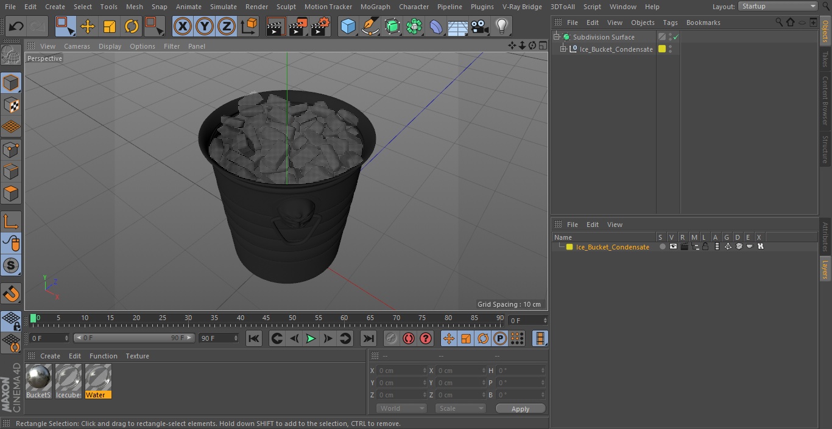Switch to Points mode
The image size is (832, 429).
tap(12, 149)
